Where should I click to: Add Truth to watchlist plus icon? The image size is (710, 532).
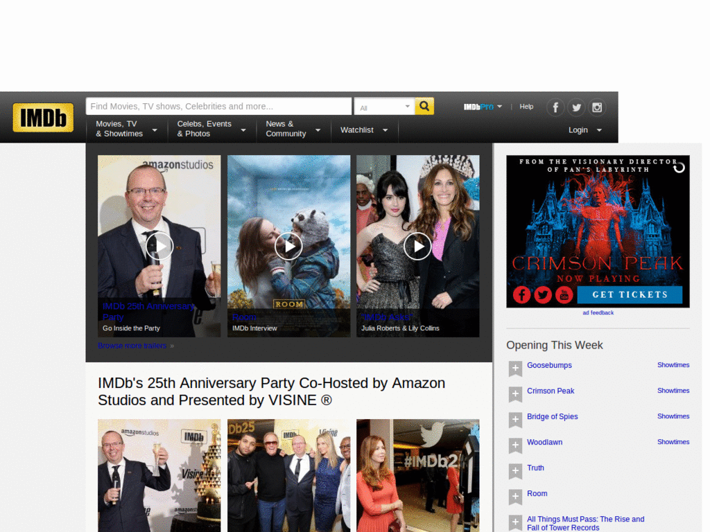tap(515, 471)
